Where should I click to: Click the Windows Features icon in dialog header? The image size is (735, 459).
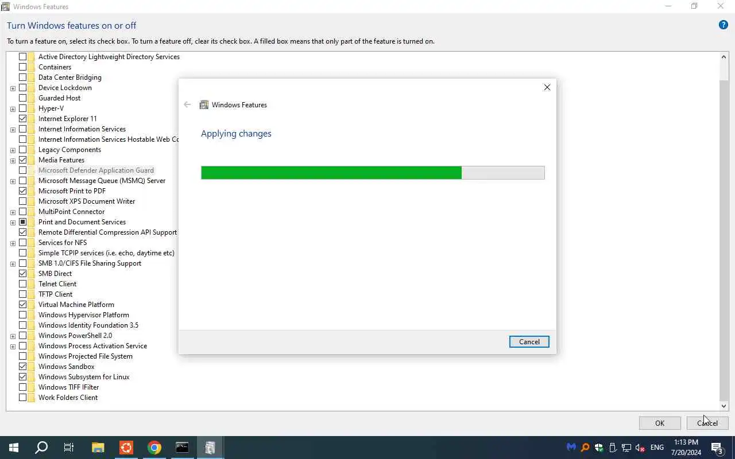coord(204,105)
